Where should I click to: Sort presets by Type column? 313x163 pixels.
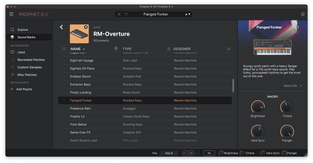(x=127, y=49)
